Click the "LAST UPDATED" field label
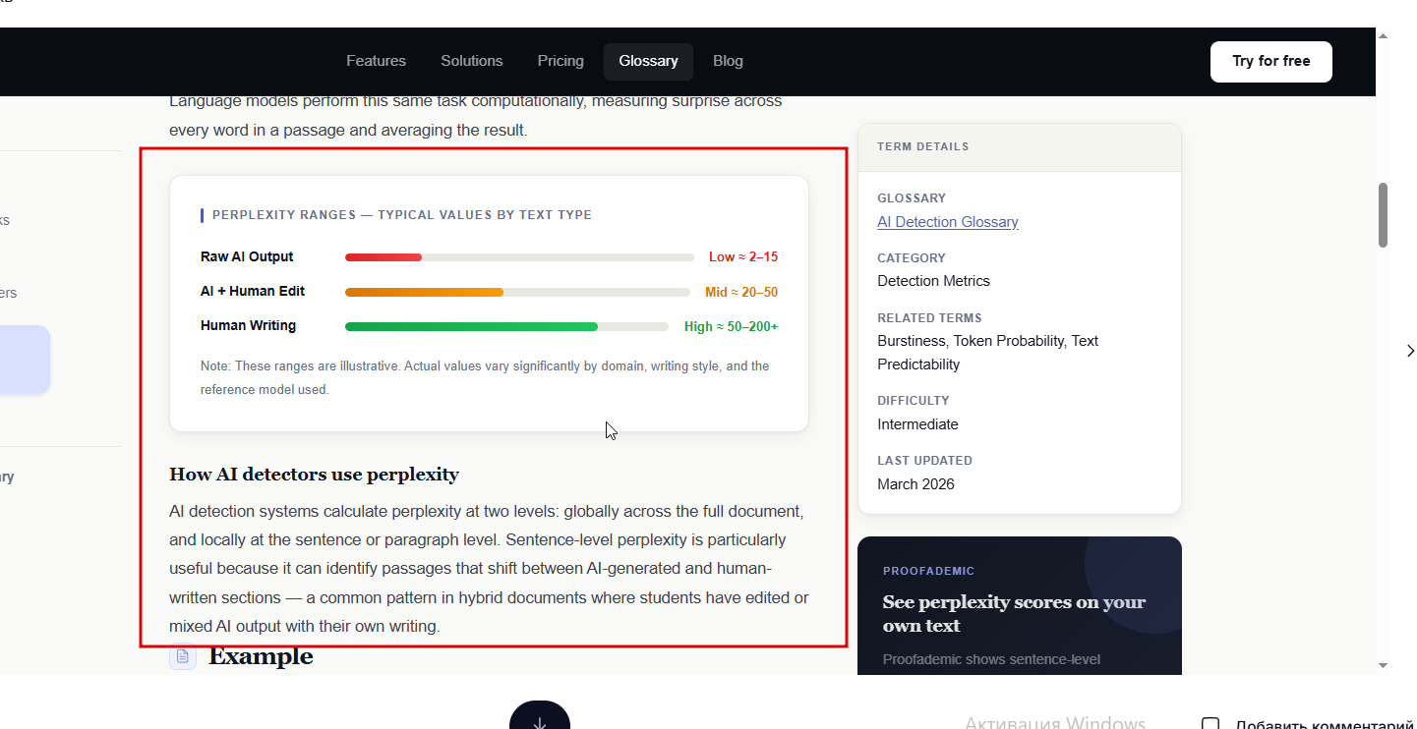The image size is (1417, 729). [x=924, y=461]
